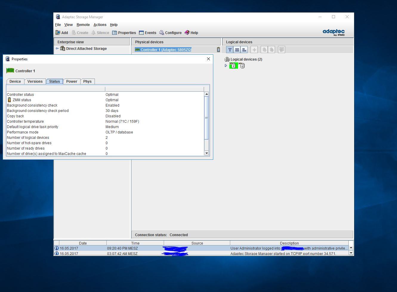Click the Adaptec Storage Manager title icon
The height and width of the screenshot is (292, 397).
point(58,17)
